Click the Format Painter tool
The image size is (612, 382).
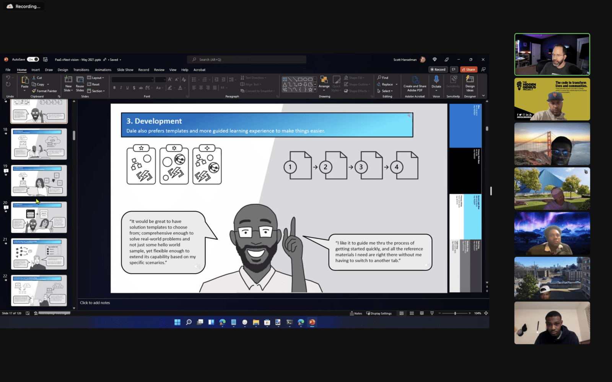pyautogui.click(x=45, y=91)
